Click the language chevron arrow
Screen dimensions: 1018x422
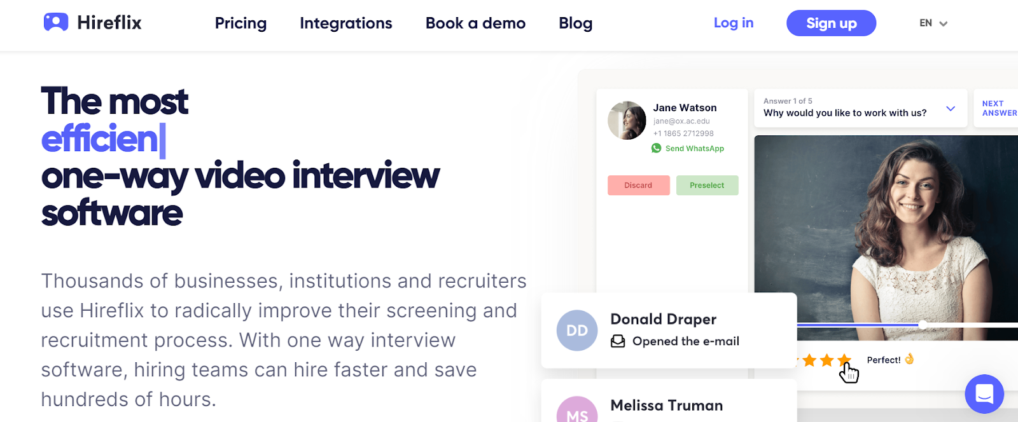[944, 24]
